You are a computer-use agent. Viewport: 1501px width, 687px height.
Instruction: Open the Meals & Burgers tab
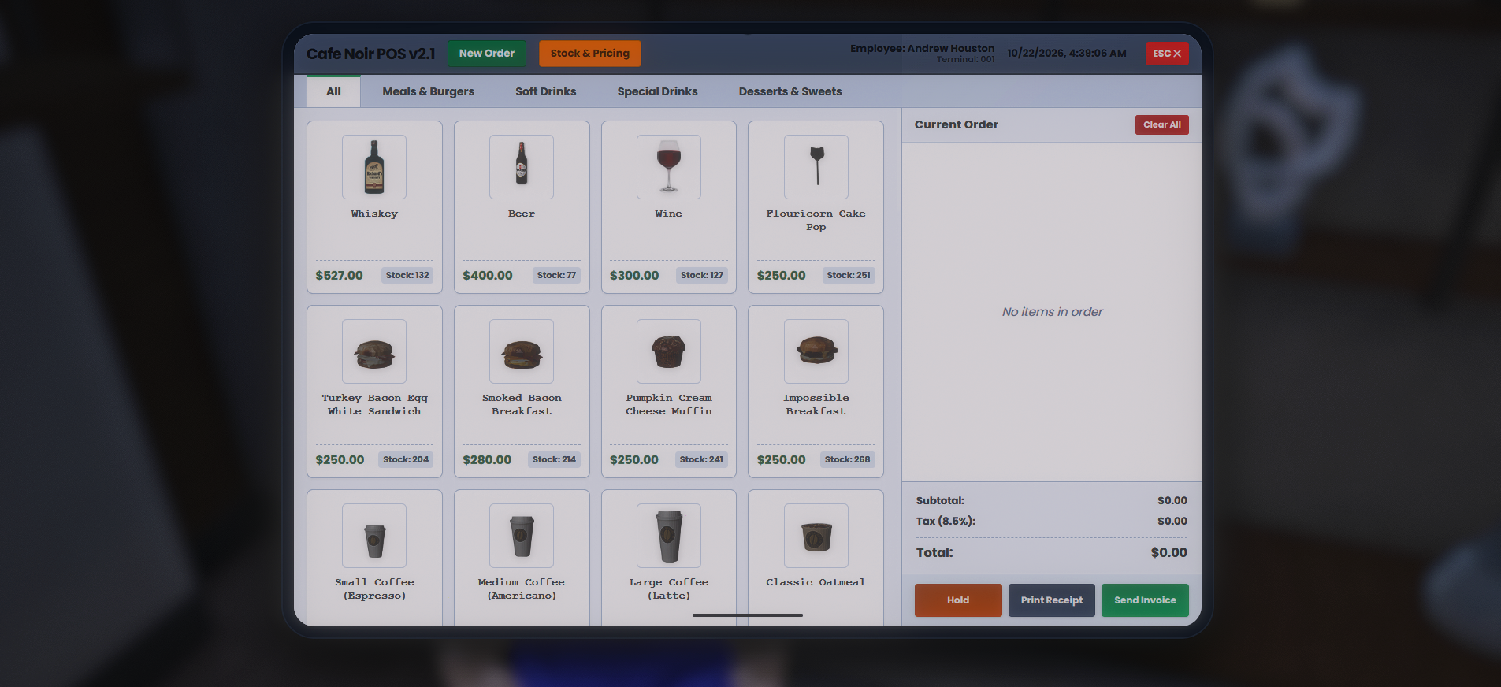point(429,91)
